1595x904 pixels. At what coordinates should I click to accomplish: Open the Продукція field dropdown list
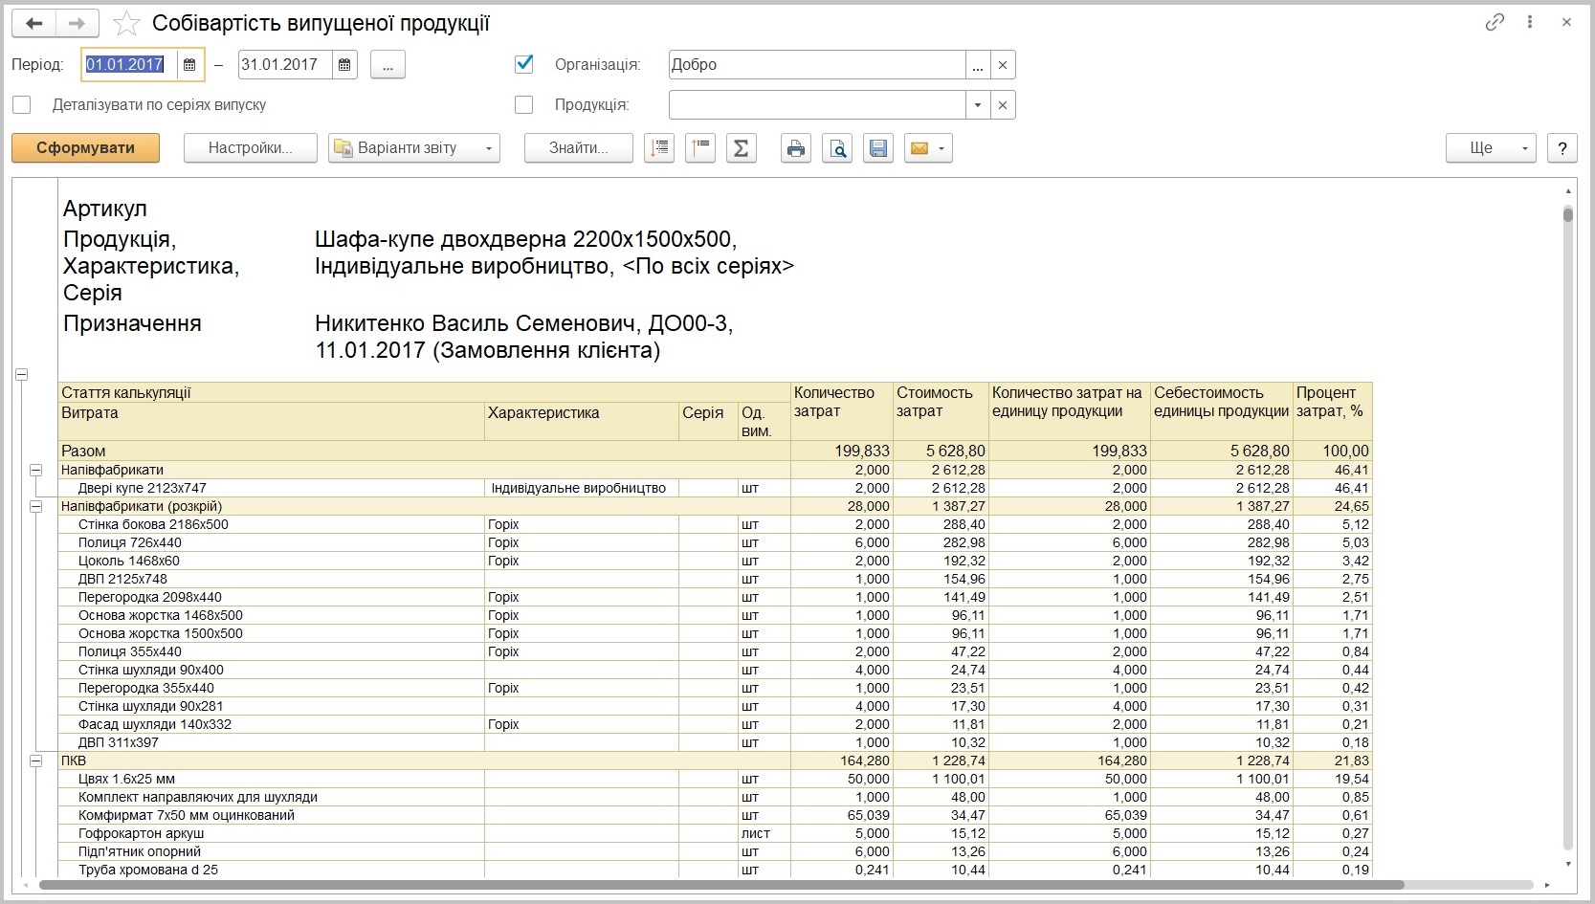[x=977, y=105]
